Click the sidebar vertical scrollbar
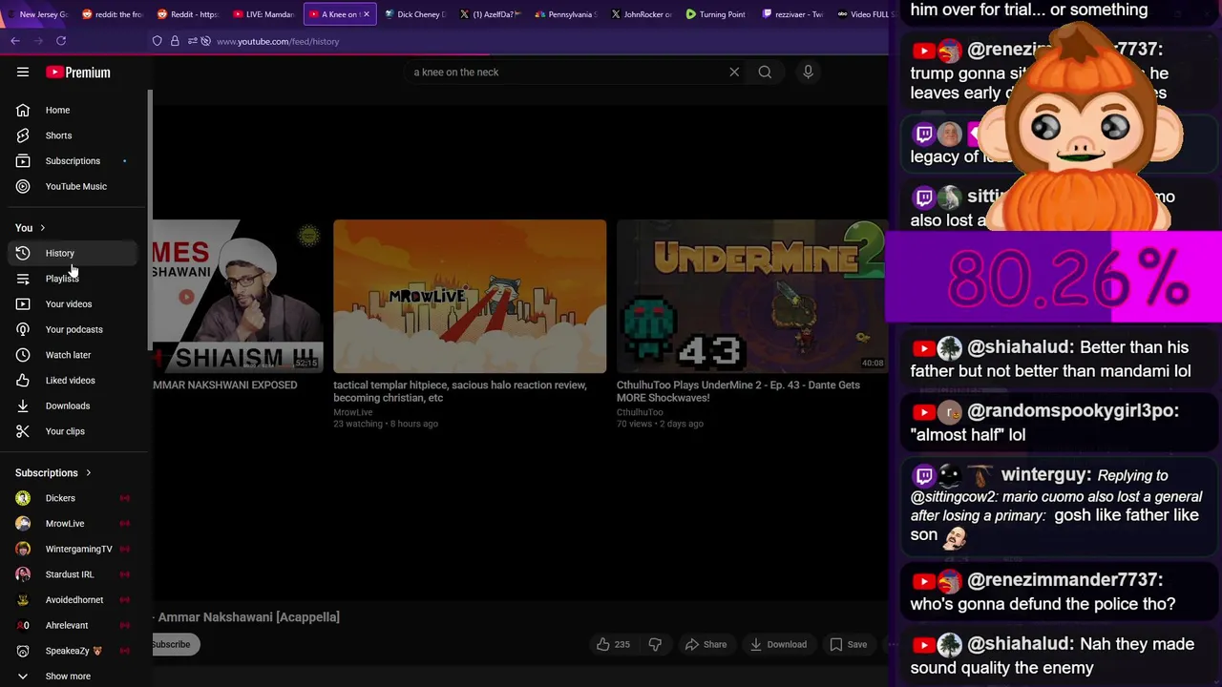Image resolution: width=1222 pixels, height=687 pixels. [149, 219]
